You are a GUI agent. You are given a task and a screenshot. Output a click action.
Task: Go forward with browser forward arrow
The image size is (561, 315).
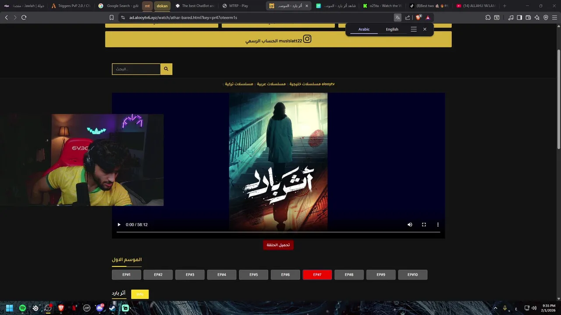tap(15, 17)
